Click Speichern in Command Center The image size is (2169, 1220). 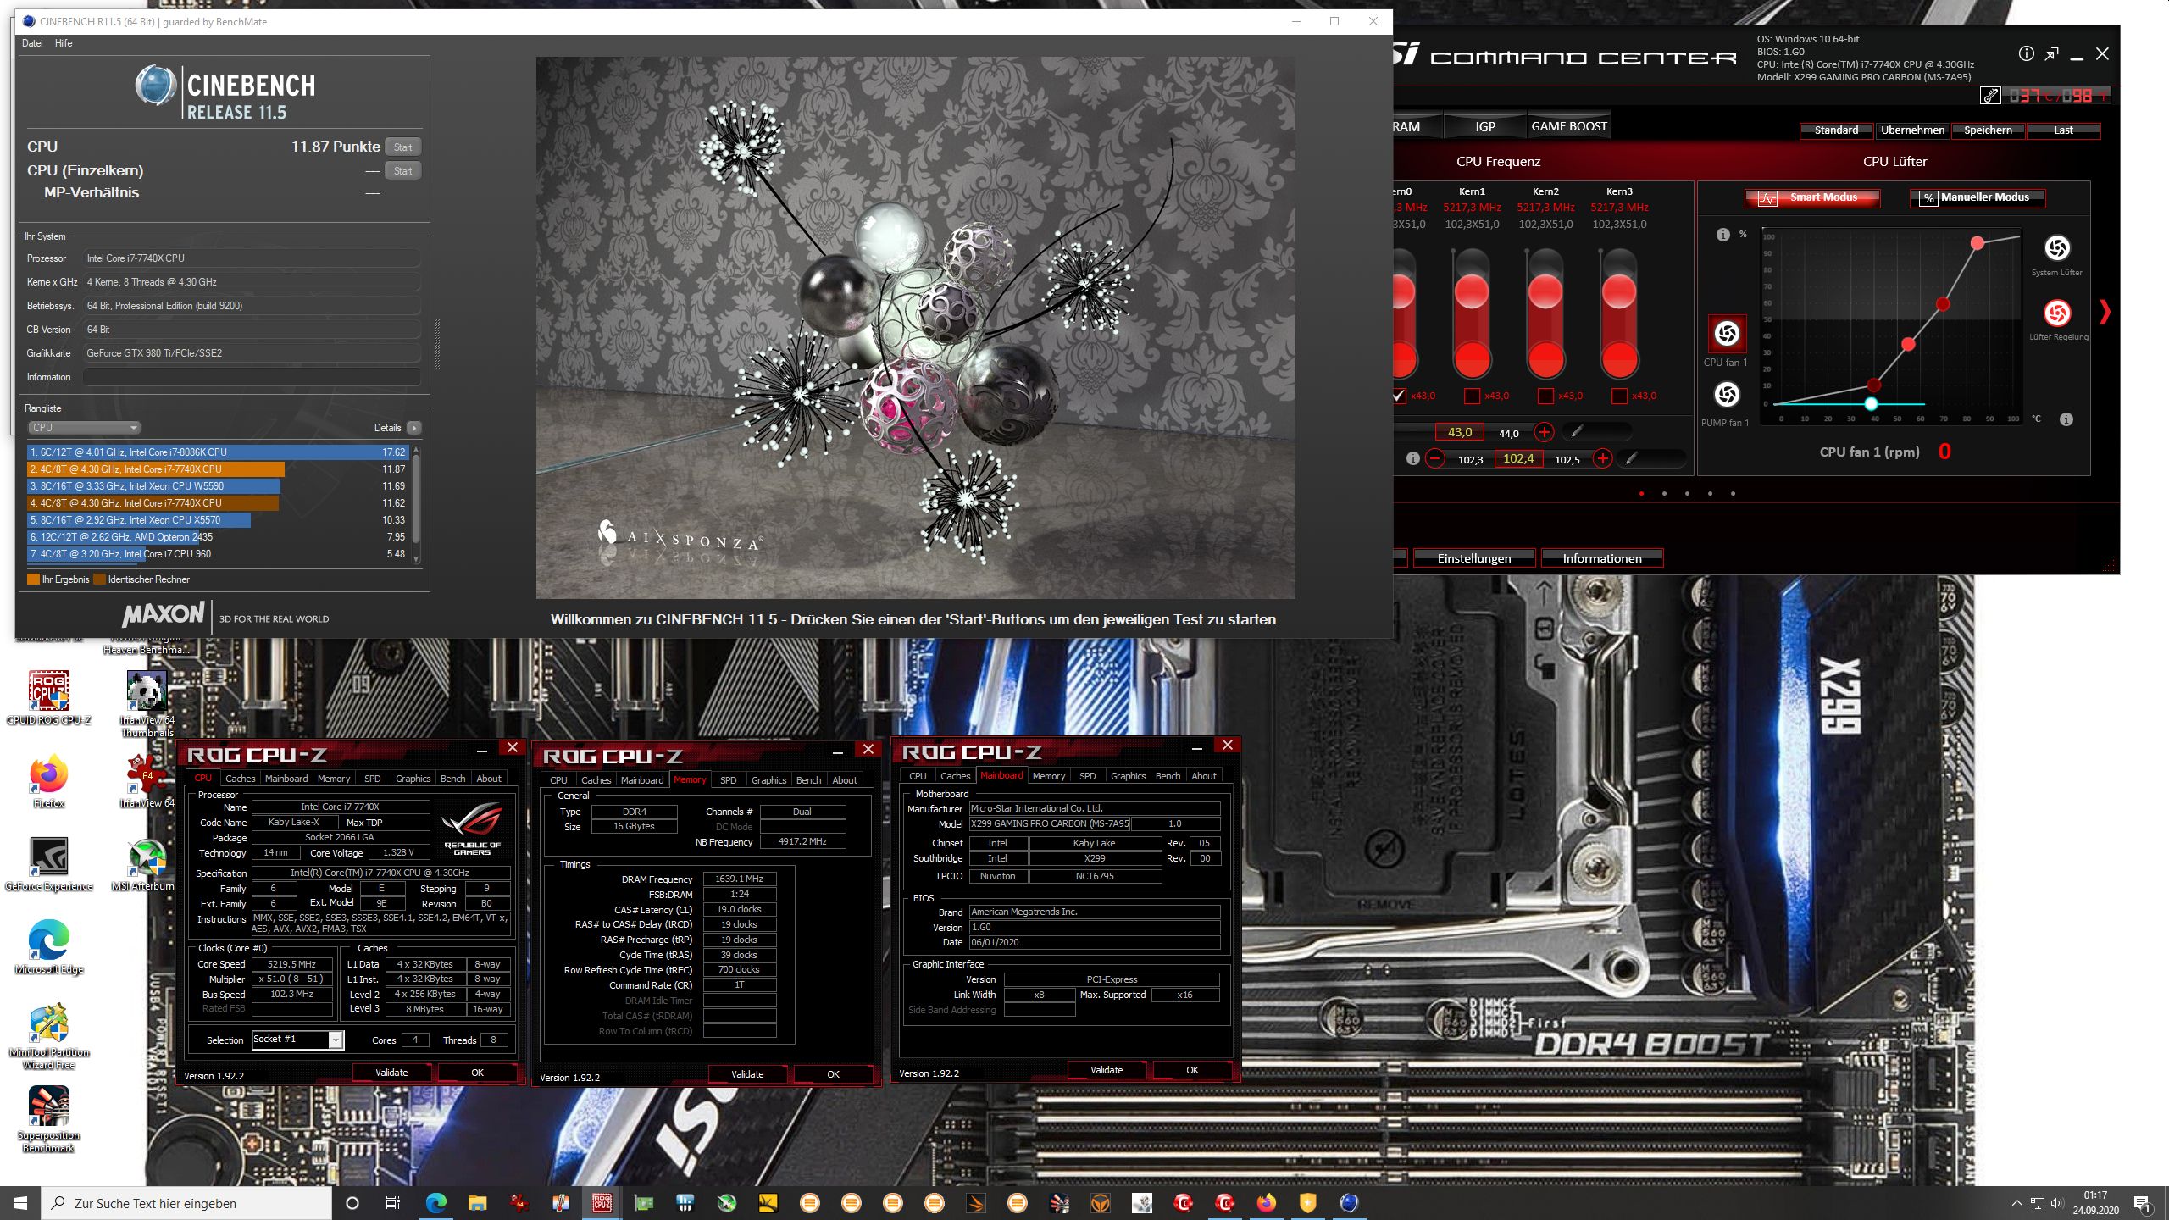[1988, 130]
